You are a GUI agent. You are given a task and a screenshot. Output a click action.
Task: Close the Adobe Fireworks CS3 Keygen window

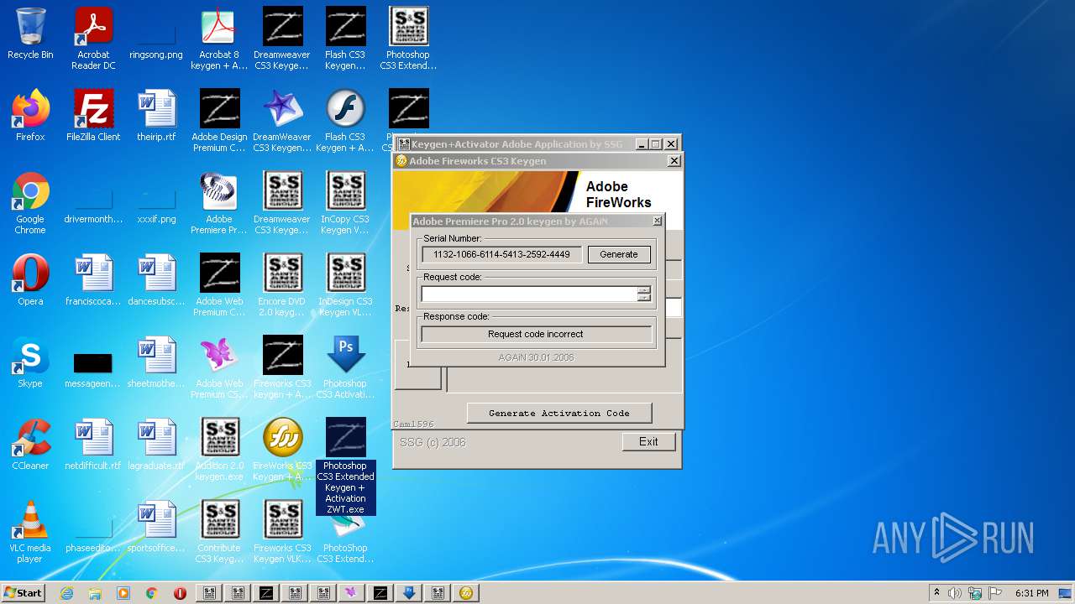(674, 160)
